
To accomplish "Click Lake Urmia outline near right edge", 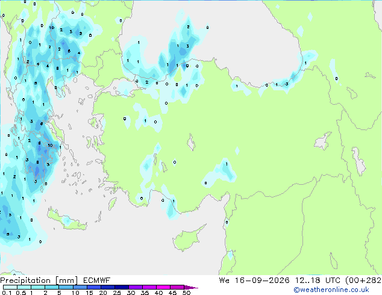I will tap(359, 161).
